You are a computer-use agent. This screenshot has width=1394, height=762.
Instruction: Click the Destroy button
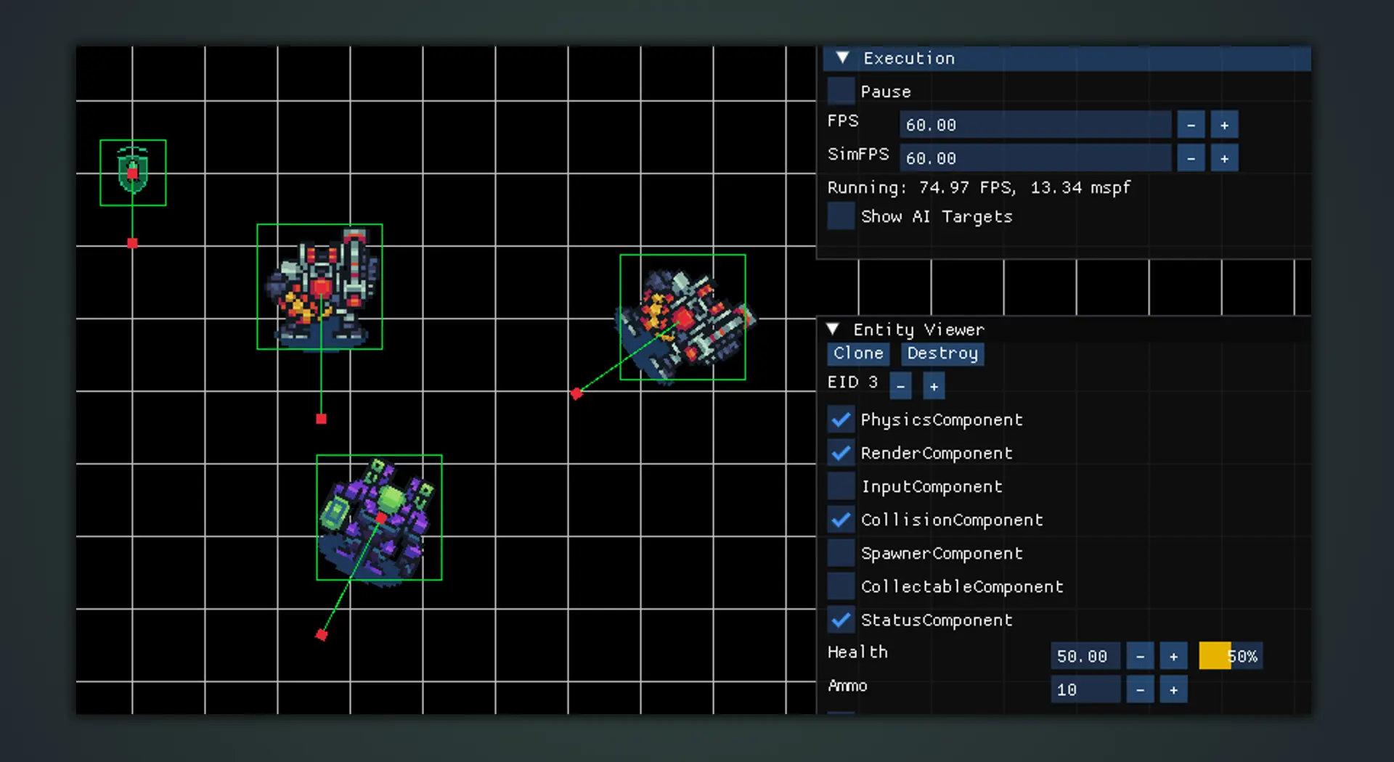pyautogui.click(x=942, y=353)
